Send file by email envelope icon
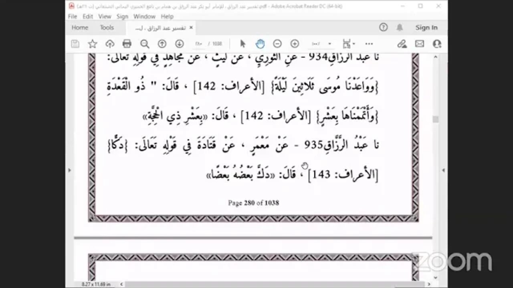The width and height of the screenshot is (513, 288). [420, 44]
